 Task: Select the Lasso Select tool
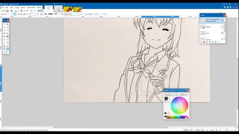tap(4, 27)
